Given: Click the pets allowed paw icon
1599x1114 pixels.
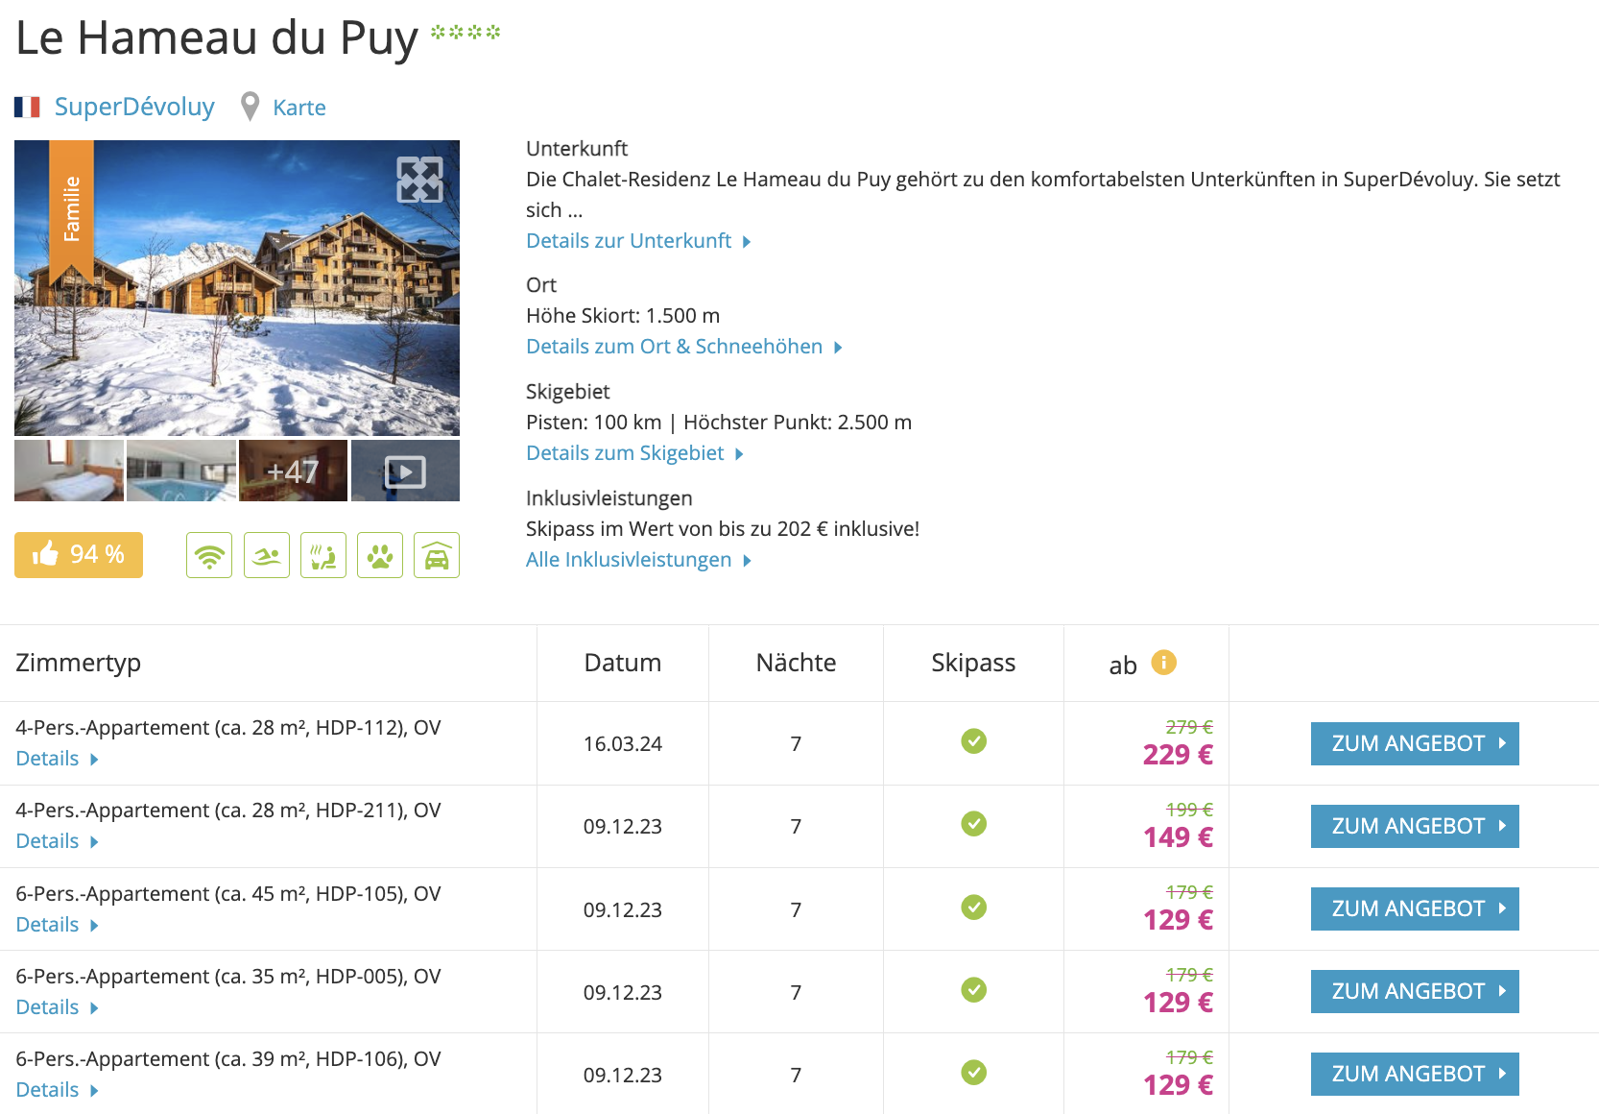Looking at the screenshot, I should (380, 555).
